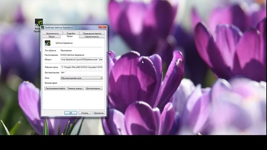Select the Ярлык tab
Viewport: 267px width, 150px height.
pos(70,36)
